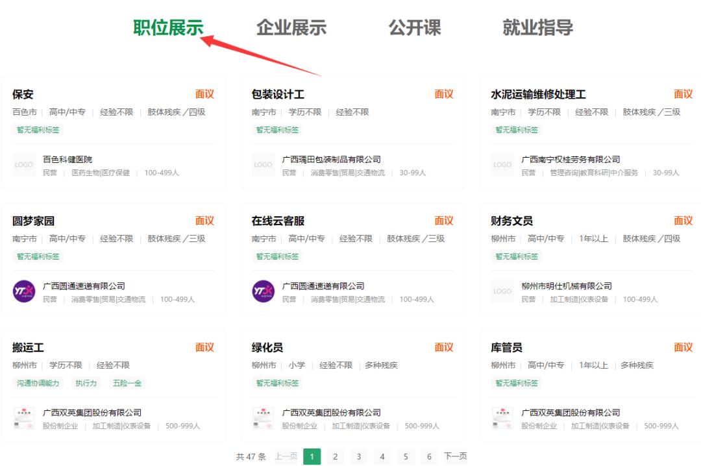Click the LOGO placeholder for 百色科健医院
Screen dimensions: 701x466
click(24, 165)
